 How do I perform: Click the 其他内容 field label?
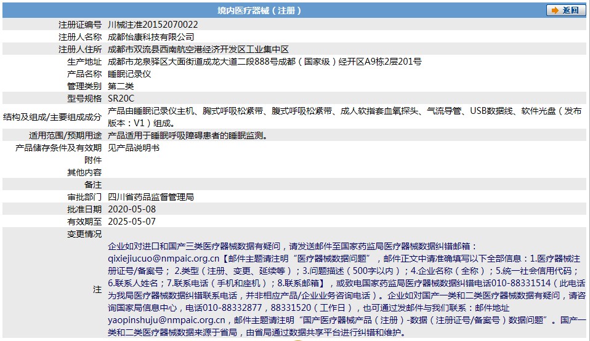[x=84, y=172]
